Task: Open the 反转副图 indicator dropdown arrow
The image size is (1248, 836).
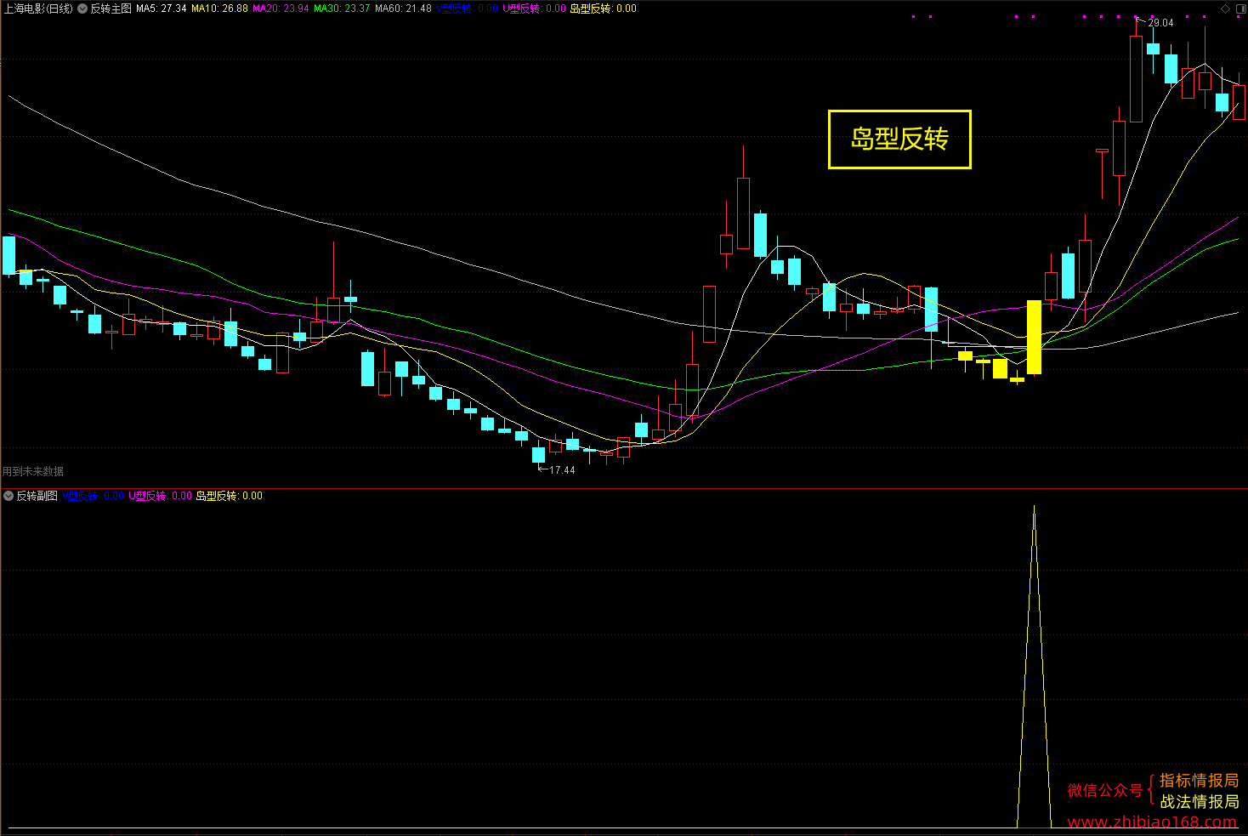Action: point(9,496)
